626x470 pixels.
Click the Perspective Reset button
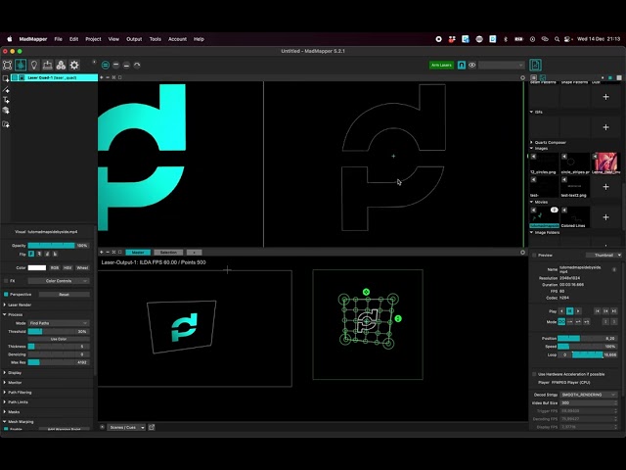65,294
